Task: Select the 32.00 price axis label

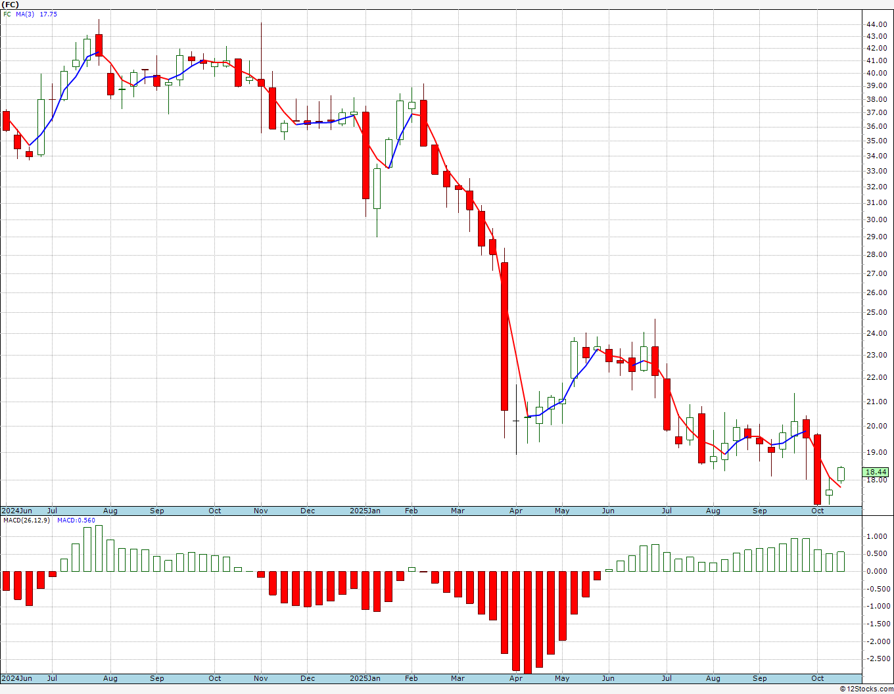Action: [877, 187]
